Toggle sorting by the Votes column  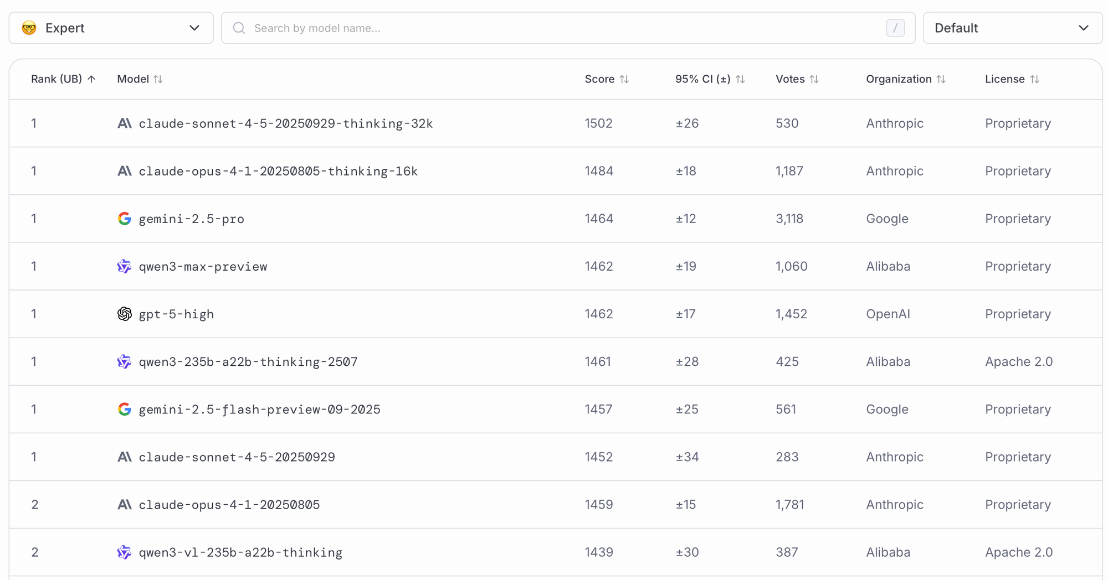[797, 79]
